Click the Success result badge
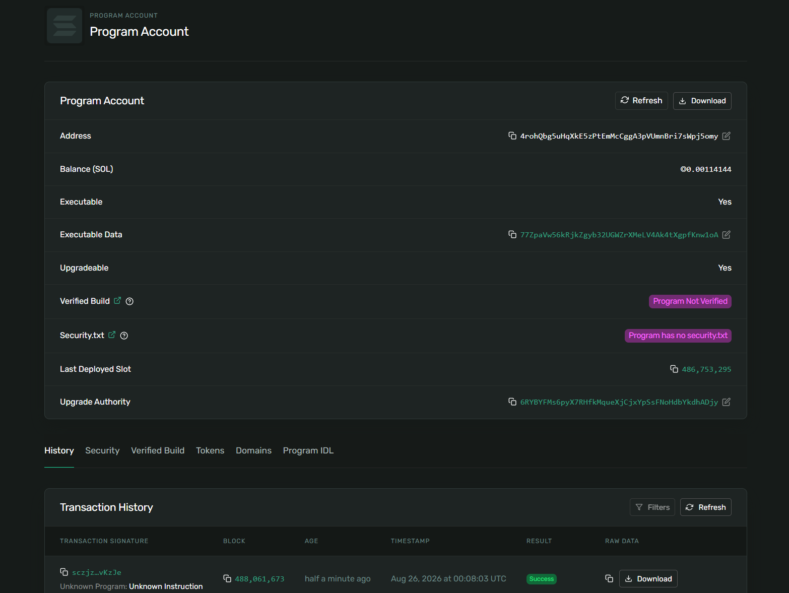The image size is (789, 593). click(542, 579)
